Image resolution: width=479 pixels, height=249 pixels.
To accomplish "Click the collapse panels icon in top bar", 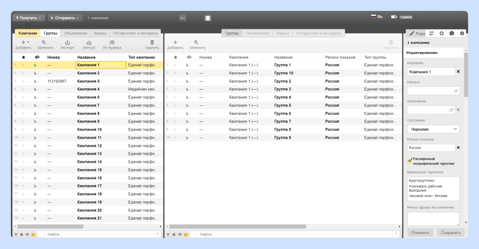I will [183, 18].
